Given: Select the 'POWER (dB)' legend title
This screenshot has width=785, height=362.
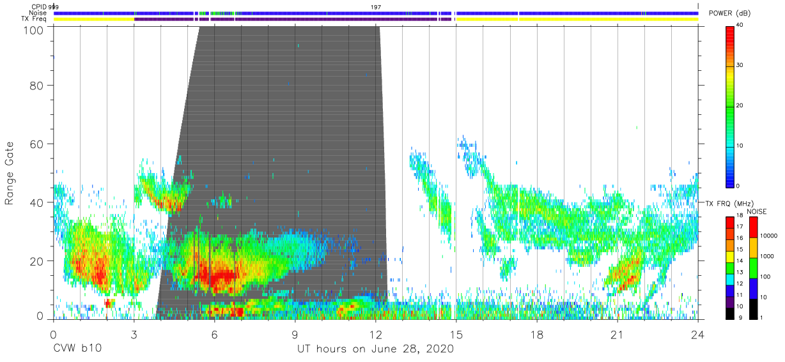Looking at the screenshot, I should pos(729,13).
